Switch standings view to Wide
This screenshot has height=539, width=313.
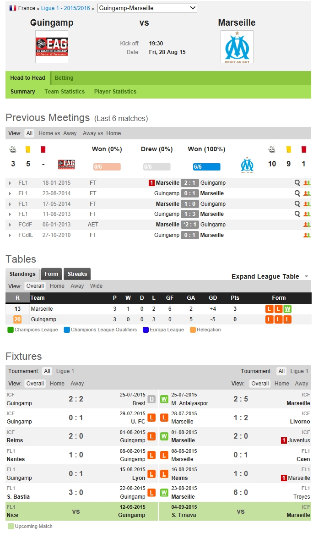click(96, 286)
